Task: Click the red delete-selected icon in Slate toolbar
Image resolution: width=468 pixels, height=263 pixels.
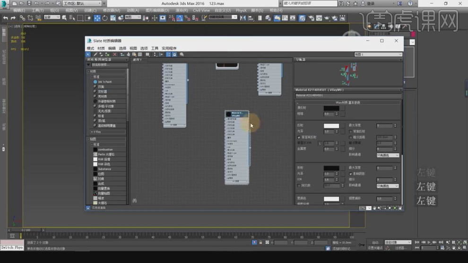Action: coord(114,54)
